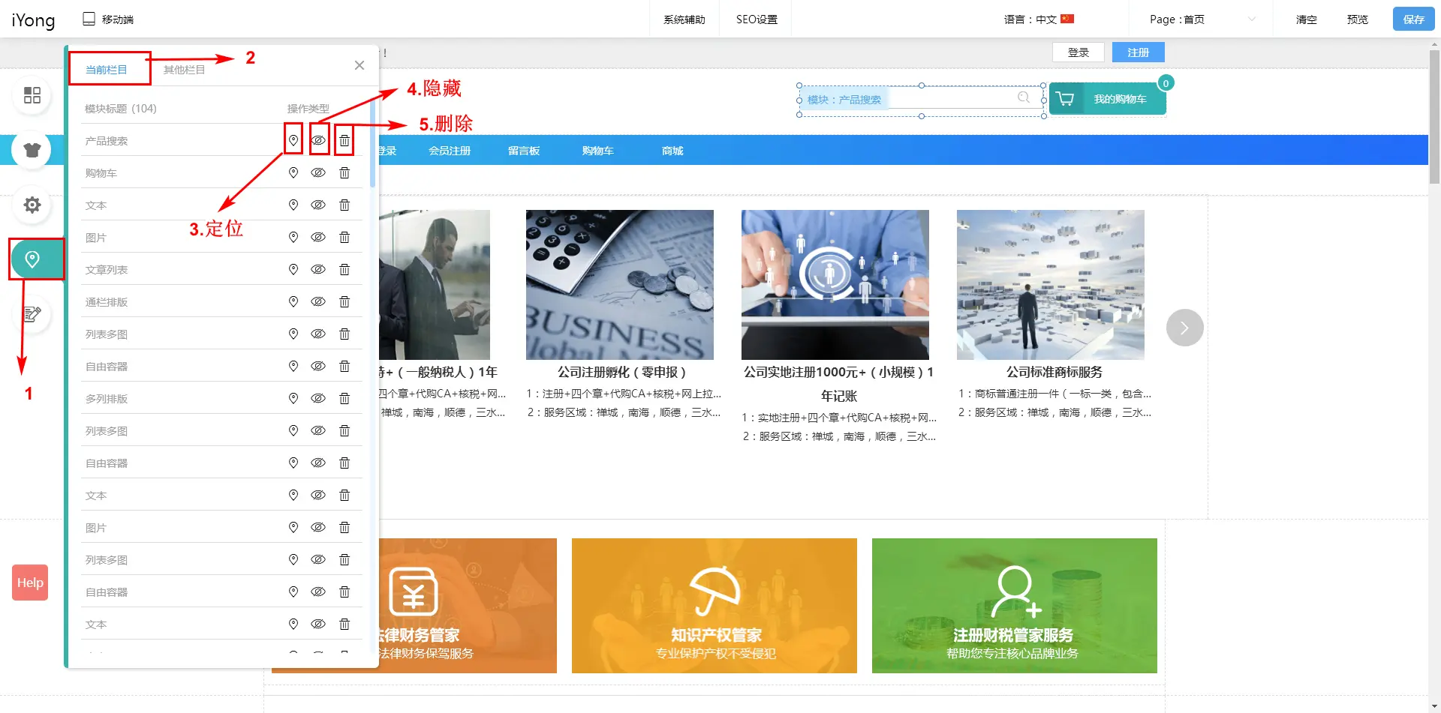Toggle visibility of the 购物车 module
Viewport: 1441px width, 713px height.
coord(318,172)
